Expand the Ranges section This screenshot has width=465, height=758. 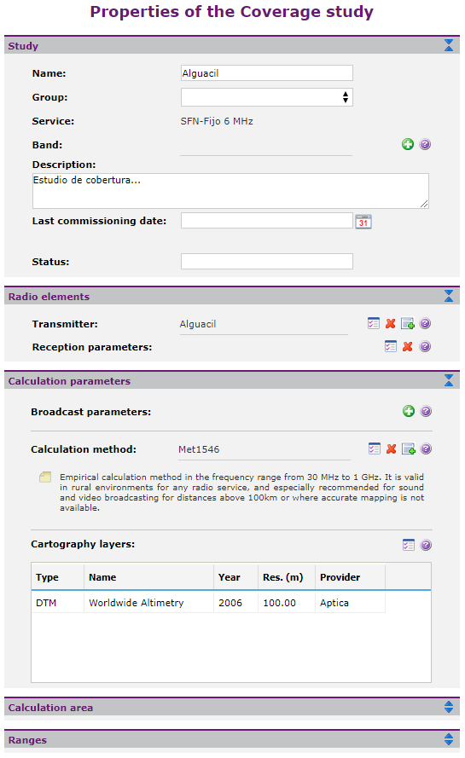[x=449, y=739]
